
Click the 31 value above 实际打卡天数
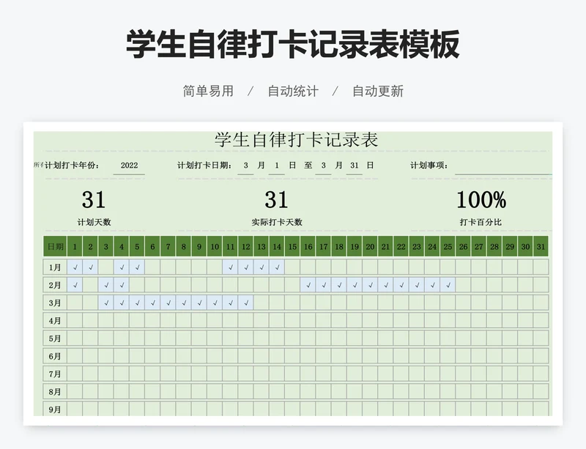pyautogui.click(x=277, y=200)
